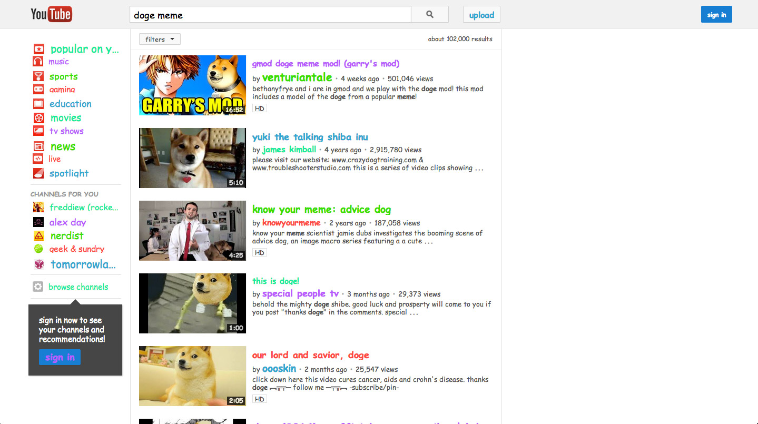Click the icon beside tv shows

coord(38,131)
